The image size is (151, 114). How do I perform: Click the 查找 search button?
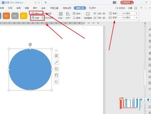92,8
